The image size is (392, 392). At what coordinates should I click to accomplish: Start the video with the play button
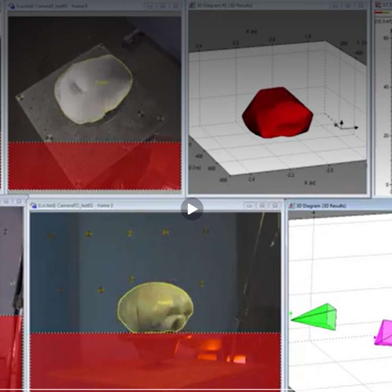coord(192,209)
